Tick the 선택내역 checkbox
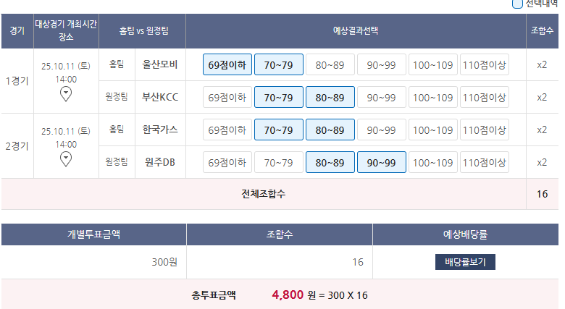The height and width of the screenshot is (309, 565). pos(517,4)
